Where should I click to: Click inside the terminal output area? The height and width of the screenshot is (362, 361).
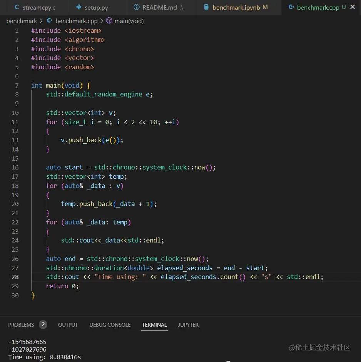click(115, 348)
